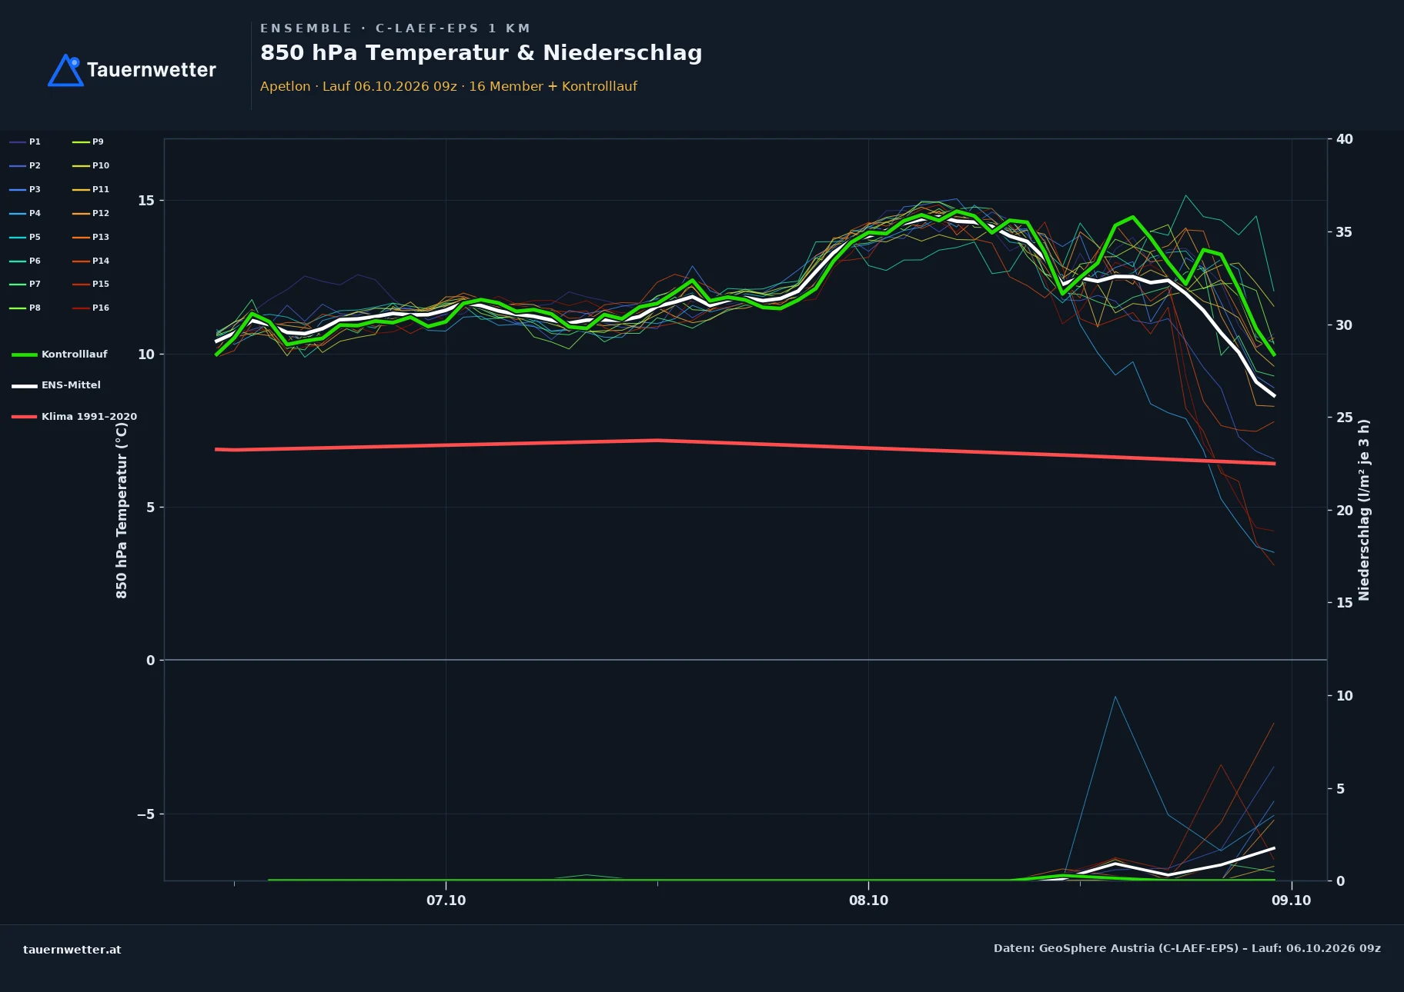The image size is (1404, 992).
Task: Click the 850 hPa Temperatur left axis title
Action: pos(122,510)
